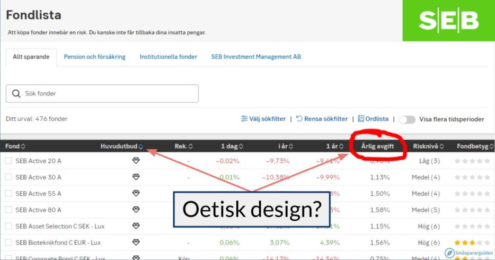Click star rating for SEB Bioteknikfond

472,242
